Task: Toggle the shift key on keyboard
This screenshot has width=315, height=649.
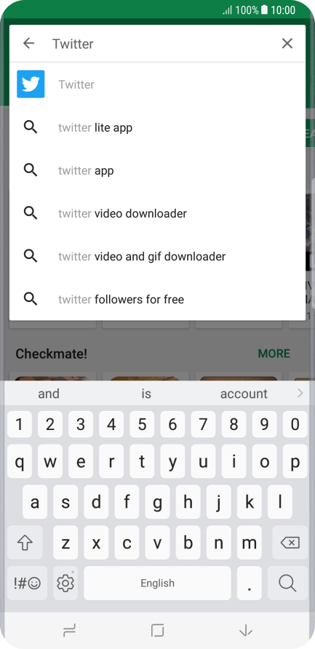Action: coord(25,543)
